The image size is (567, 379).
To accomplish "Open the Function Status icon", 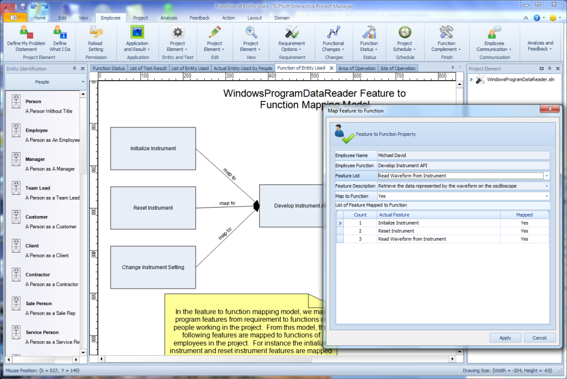I will click(x=369, y=32).
